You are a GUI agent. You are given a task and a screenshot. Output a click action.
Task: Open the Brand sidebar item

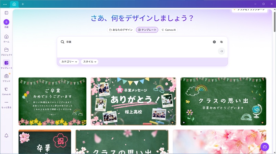coord(6,78)
